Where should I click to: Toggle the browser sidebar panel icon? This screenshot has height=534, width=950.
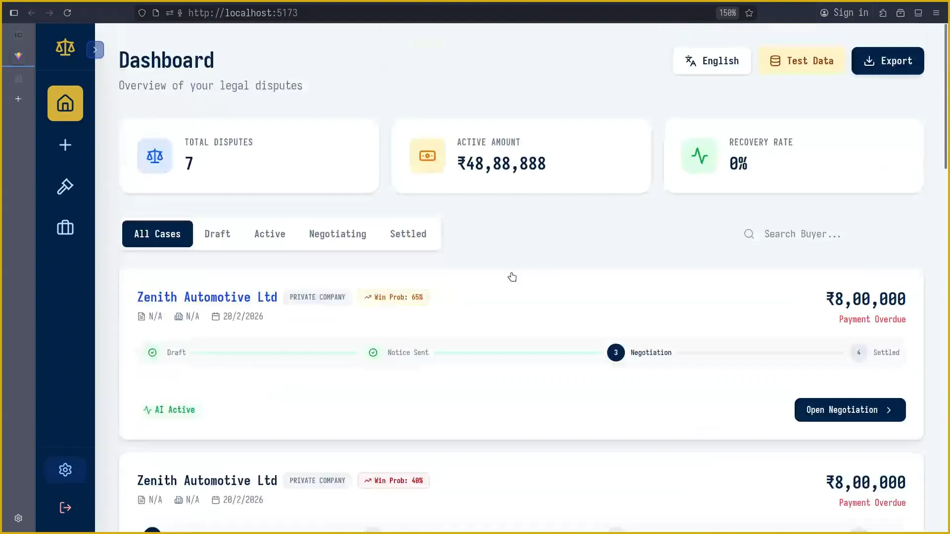pyautogui.click(x=13, y=13)
